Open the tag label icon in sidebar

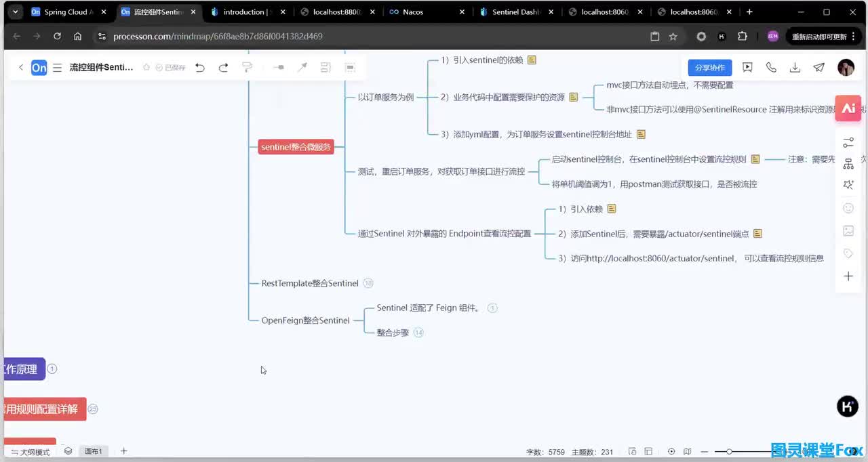[848, 253]
